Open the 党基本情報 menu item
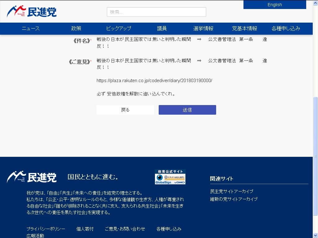The height and width of the screenshot is (238, 318). [x=244, y=29]
